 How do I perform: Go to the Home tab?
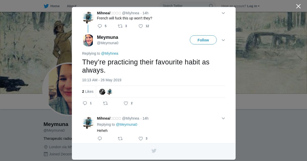(52, 6)
